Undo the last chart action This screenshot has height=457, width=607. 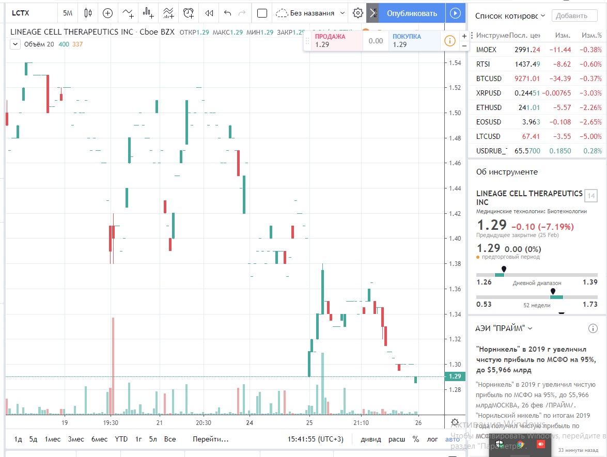tap(228, 13)
